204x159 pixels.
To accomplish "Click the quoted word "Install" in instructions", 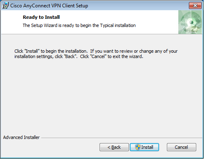I will [x=32, y=51].
